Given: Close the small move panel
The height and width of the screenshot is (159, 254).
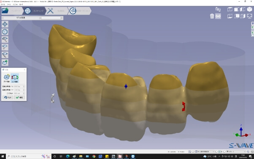Looking at the screenshot, I should coord(24,70).
